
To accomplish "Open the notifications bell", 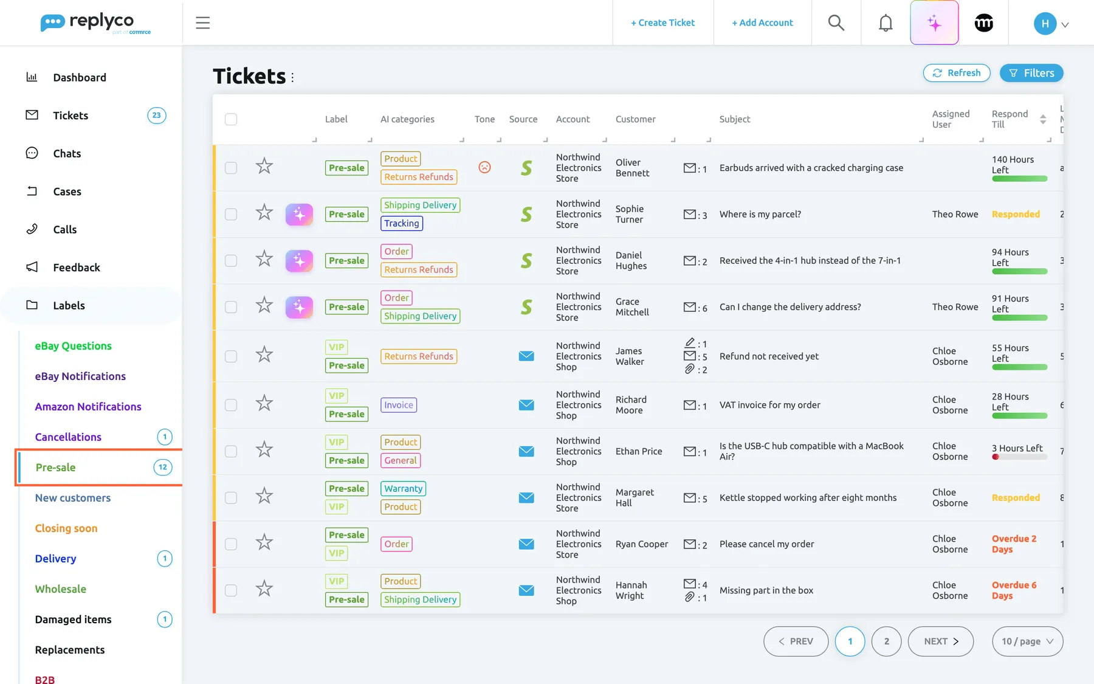I will pos(886,23).
